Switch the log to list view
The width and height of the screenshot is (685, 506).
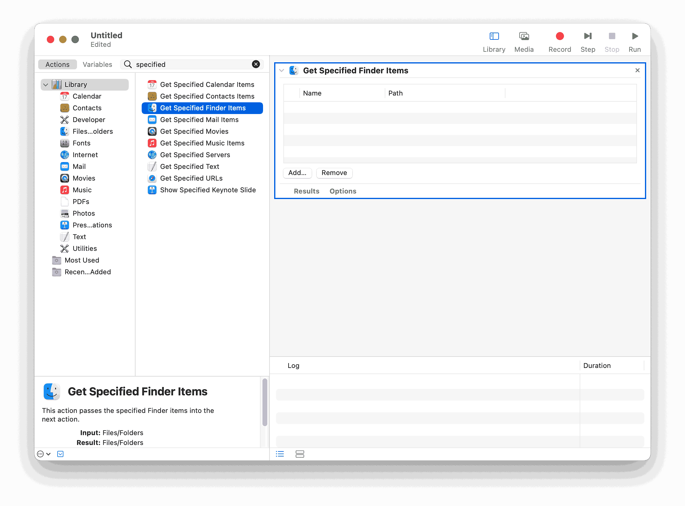[280, 454]
